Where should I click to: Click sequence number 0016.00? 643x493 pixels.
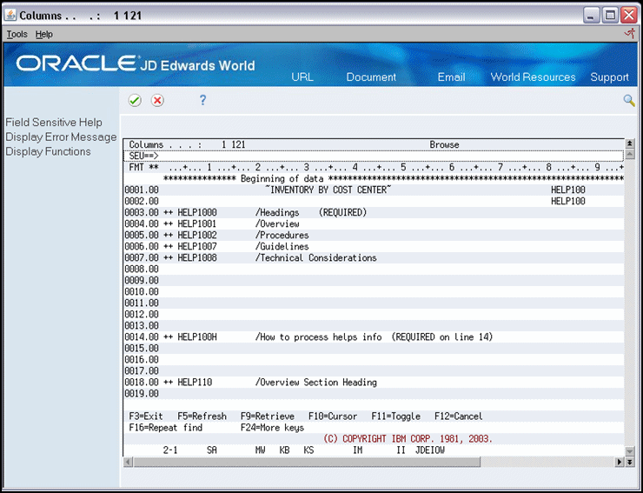tap(142, 360)
